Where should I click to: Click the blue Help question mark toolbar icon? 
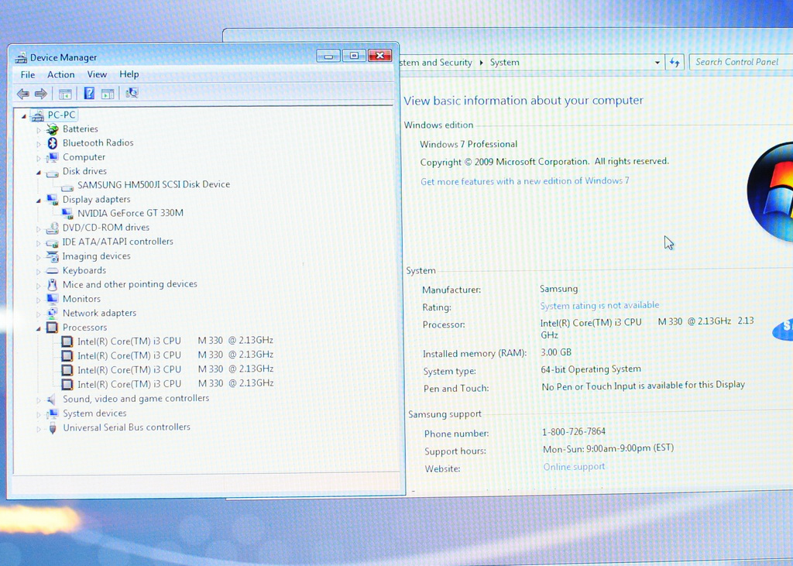[89, 93]
